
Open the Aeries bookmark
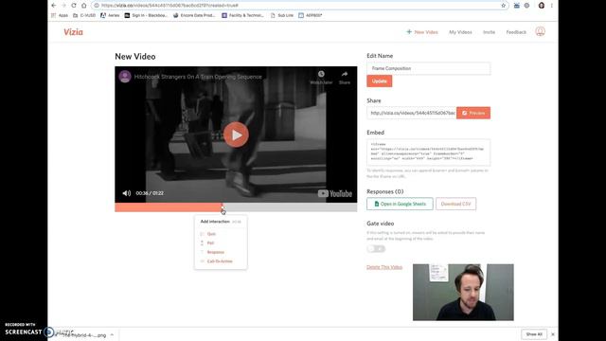pos(110,15)
